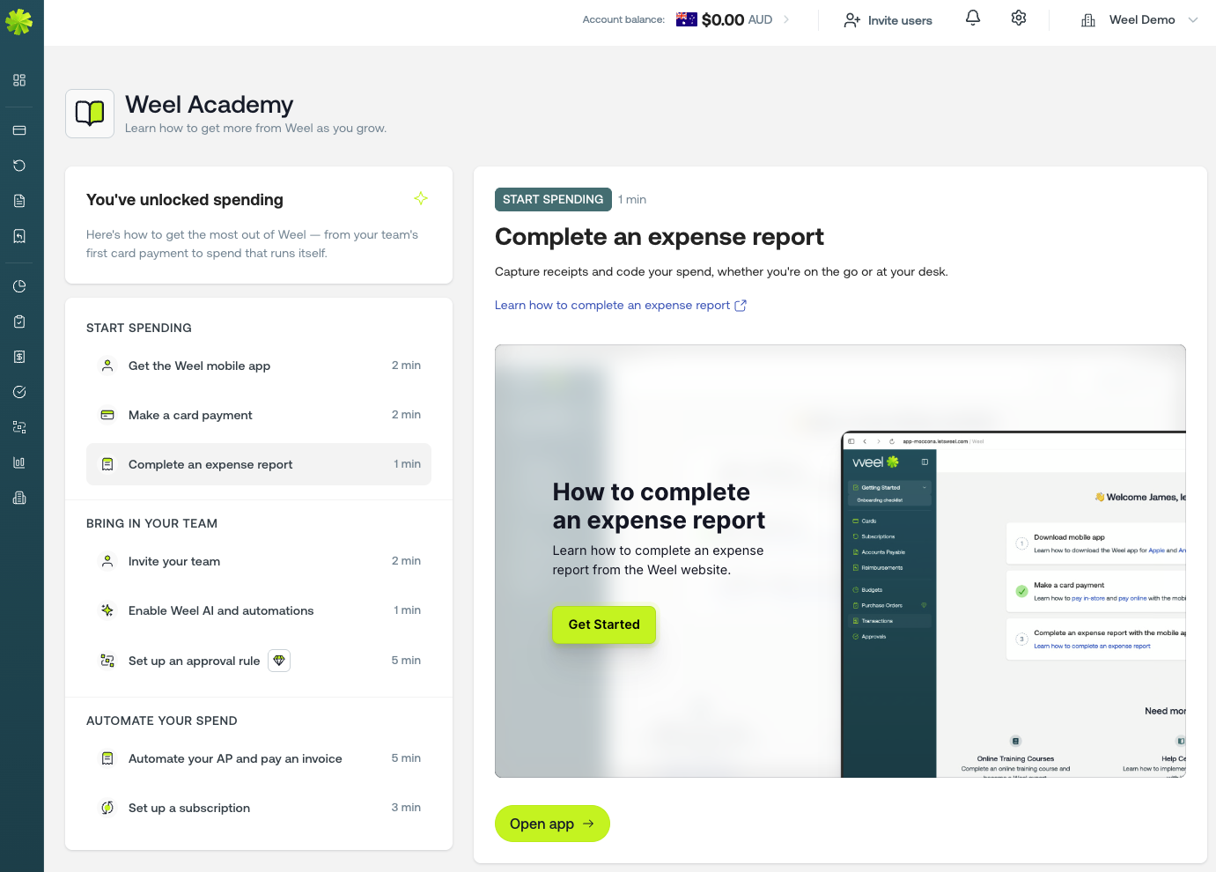Click the Australian flag beside account balance

tap(687, 19)
